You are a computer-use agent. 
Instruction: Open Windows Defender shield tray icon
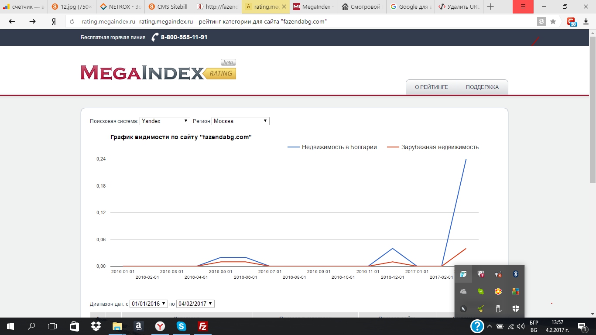point(515,309)
